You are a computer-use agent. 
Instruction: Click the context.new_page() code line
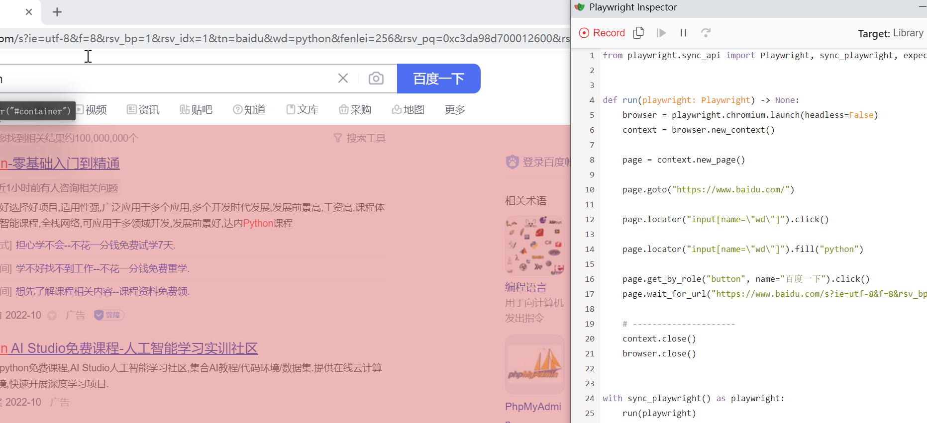coord(684,160)
